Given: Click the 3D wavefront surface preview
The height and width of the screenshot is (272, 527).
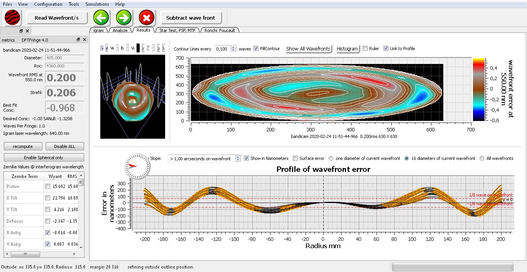Looking at the screenshot, I should [x=132, y=97].
